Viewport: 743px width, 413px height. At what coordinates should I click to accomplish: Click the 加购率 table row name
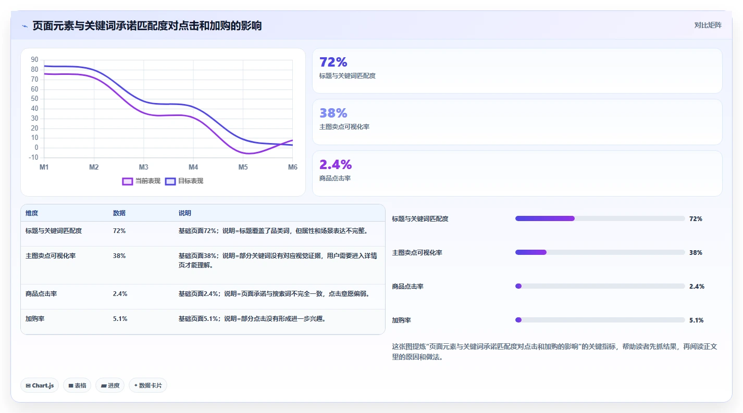[x=35, y=318]
